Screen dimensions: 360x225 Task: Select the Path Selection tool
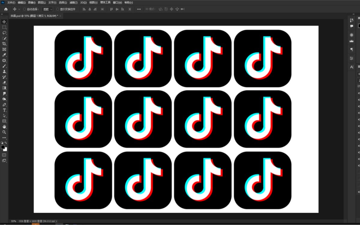click(x=4, y=115)
